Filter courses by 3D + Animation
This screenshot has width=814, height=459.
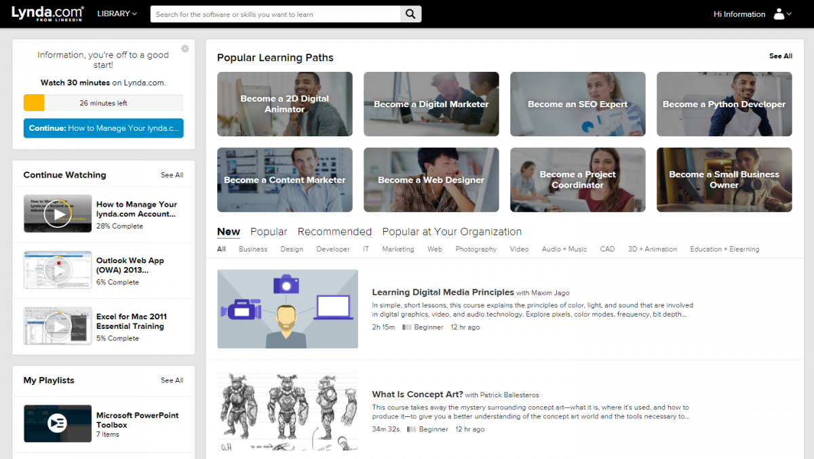coord(653,249)
